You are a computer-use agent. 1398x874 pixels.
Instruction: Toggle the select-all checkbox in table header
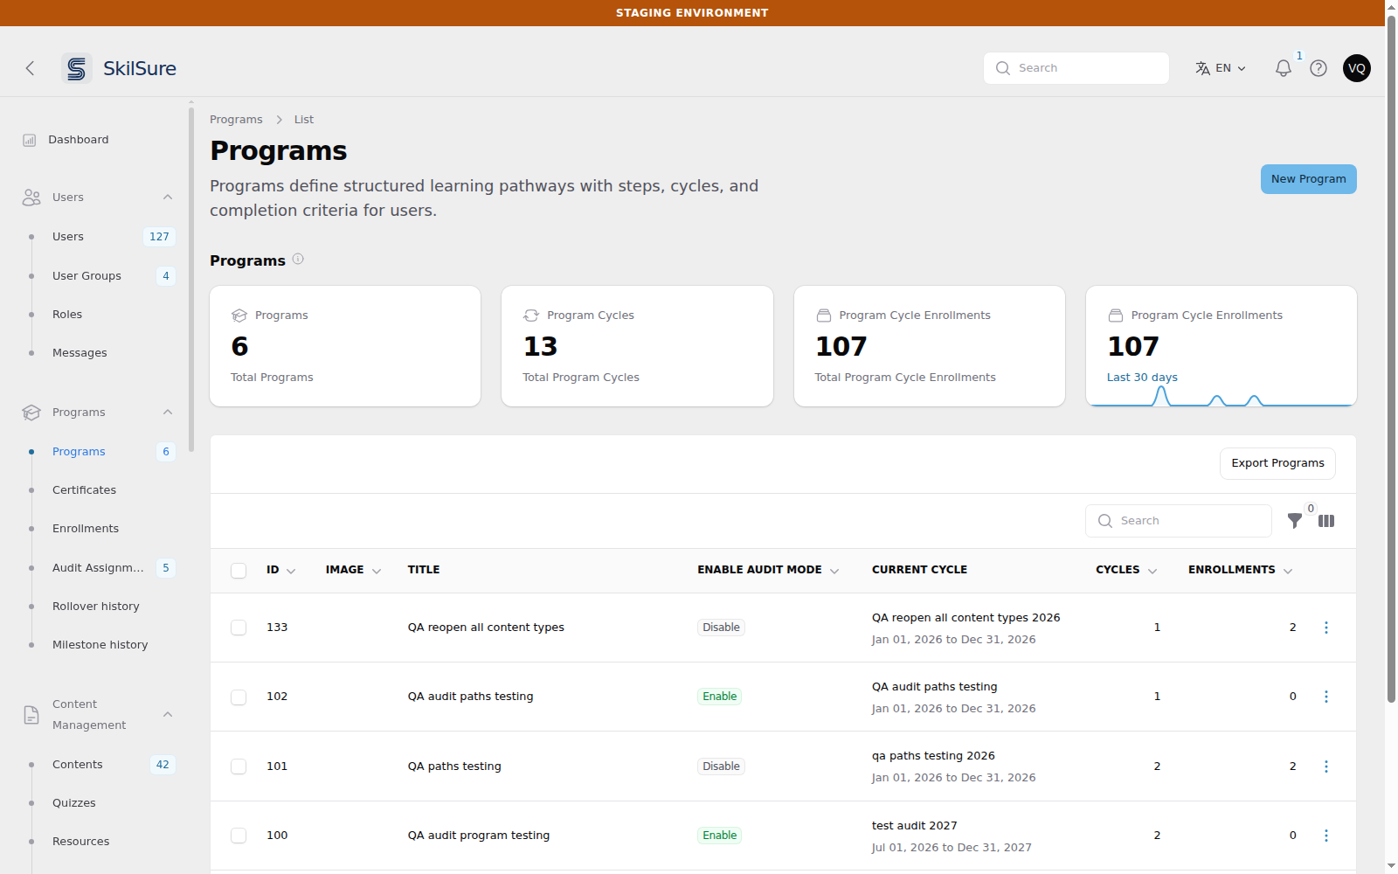pos(239,571)
